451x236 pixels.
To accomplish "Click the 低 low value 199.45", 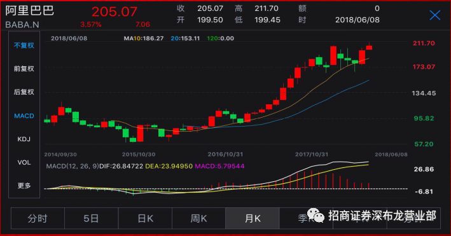I will 267,20.
